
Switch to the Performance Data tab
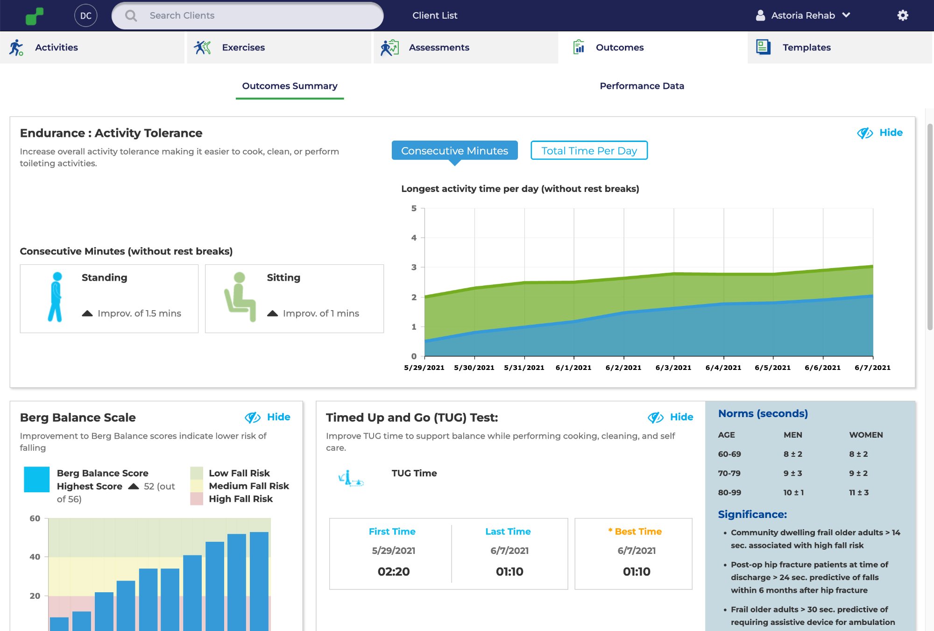(642, 86)
